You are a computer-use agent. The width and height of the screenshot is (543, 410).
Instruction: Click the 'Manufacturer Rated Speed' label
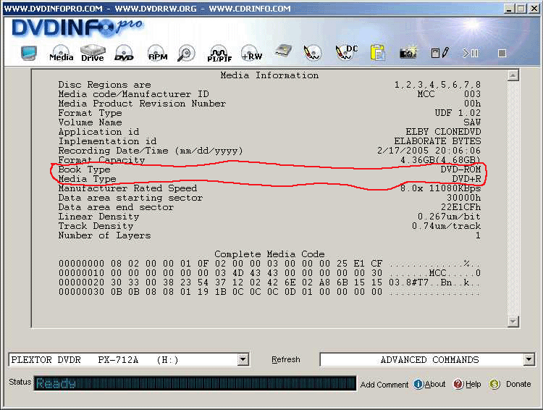pyautogui.click(x=127, y=188)
